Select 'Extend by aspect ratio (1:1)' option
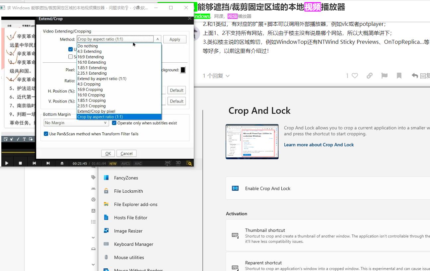Viewport: 430px width, 271px height. point(119,79)
